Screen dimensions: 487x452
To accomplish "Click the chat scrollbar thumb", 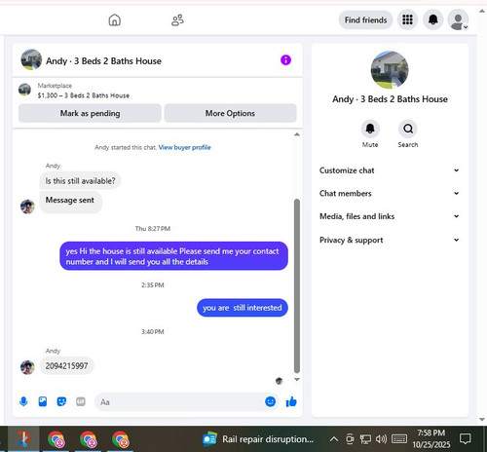I will pyautogui.click(x=297, y=285).
